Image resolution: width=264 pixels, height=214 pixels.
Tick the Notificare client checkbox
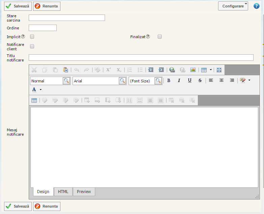click(32, 46)
